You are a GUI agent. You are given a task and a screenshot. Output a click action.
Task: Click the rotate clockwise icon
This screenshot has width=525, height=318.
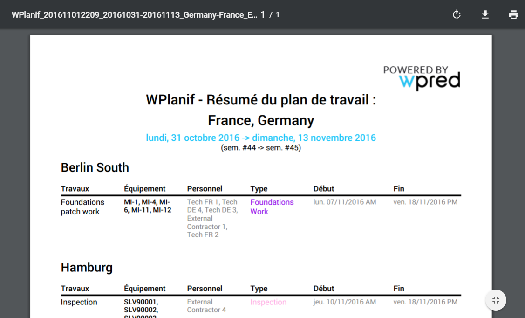pos(457,14)
